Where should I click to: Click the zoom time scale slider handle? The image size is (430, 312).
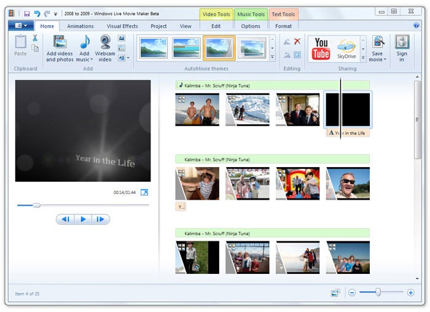point(378,292)
